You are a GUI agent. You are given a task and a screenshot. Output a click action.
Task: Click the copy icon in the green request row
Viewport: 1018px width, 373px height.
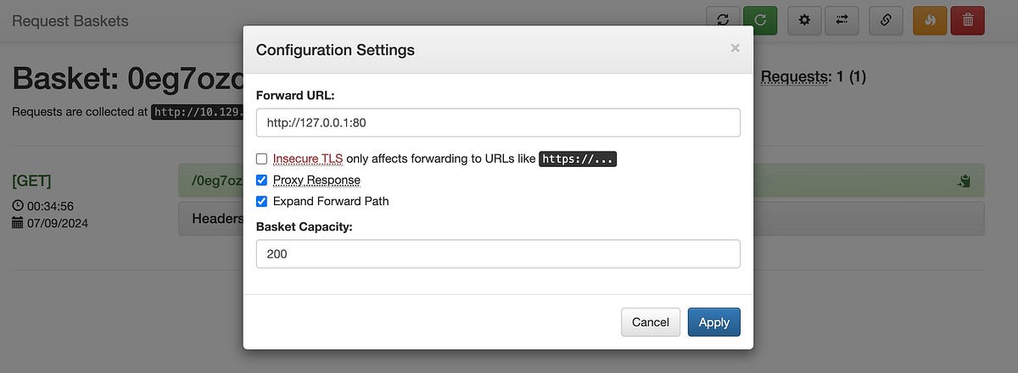tap(964, 181)
